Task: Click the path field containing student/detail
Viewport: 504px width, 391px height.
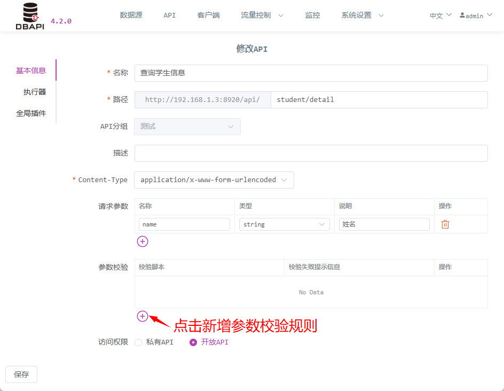Action: tap(379, 100)
